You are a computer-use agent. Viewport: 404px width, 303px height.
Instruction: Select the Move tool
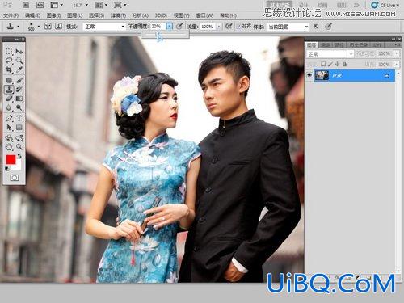tap(19, 52)
